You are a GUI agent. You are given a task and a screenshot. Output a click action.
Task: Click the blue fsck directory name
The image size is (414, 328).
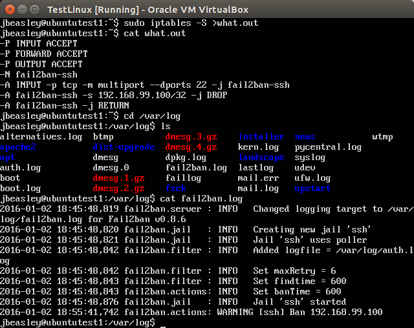(176, 188)
